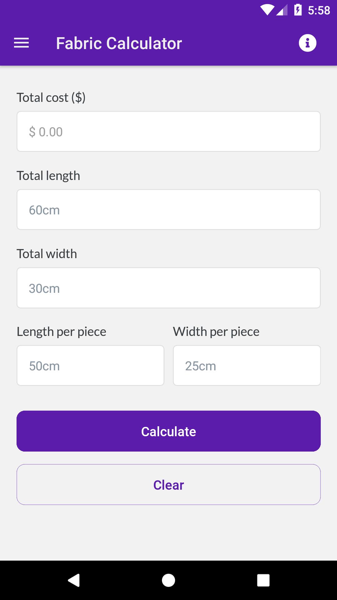
Task: Tap the 5:58 clock in status bar
Action: pyautogui.click(x=319, y=10)
